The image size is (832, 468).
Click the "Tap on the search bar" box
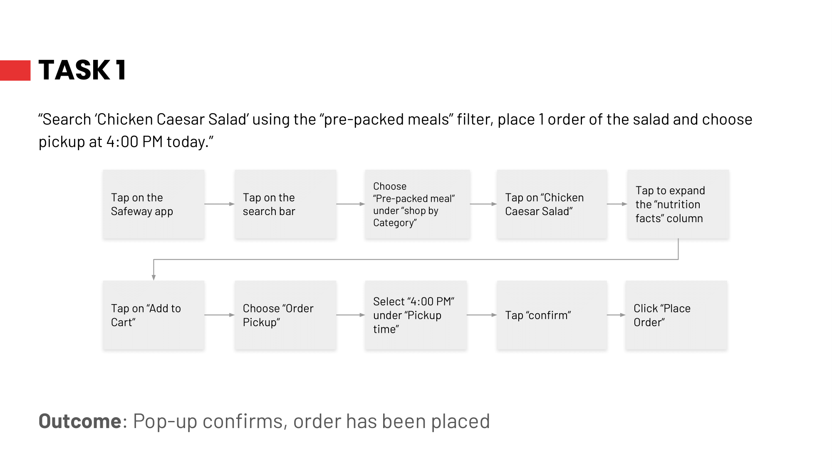click(x=285, y=204)
